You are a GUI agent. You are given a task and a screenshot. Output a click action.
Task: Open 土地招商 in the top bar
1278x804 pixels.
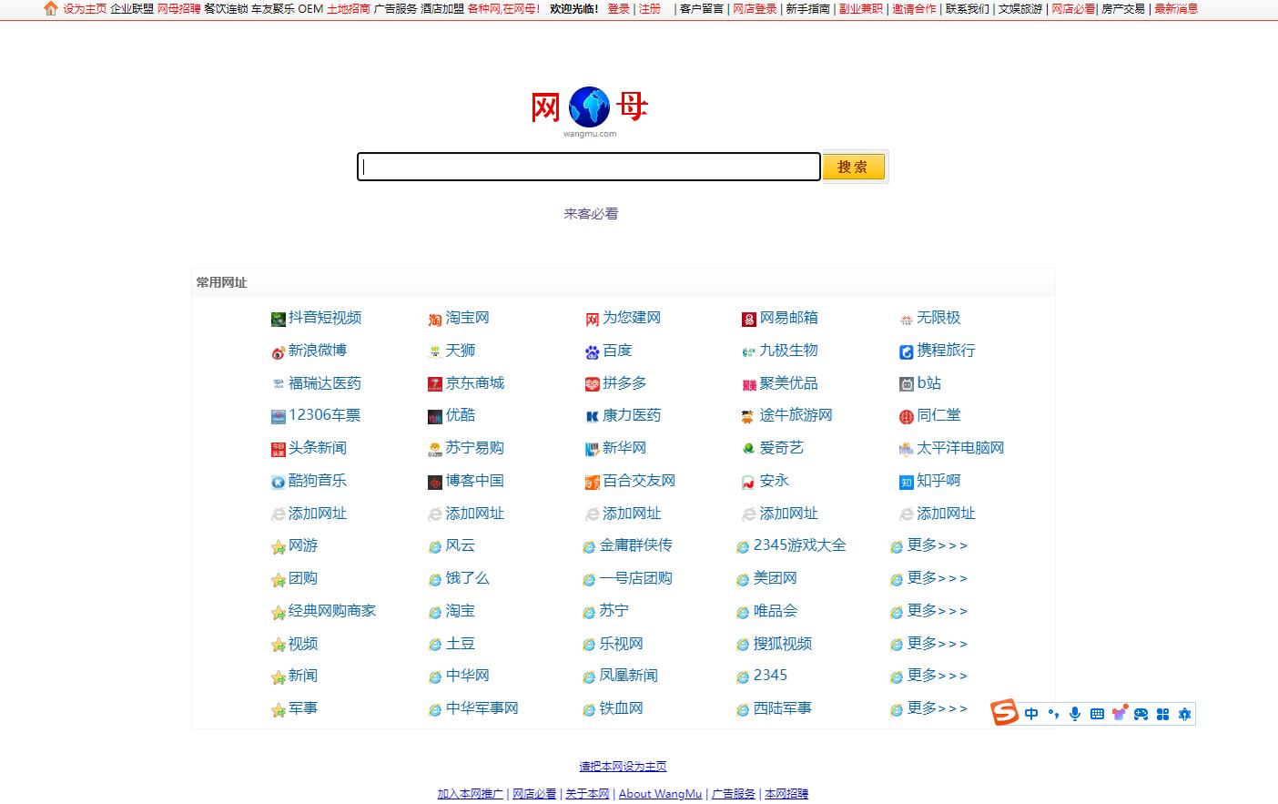coord(349,8)
